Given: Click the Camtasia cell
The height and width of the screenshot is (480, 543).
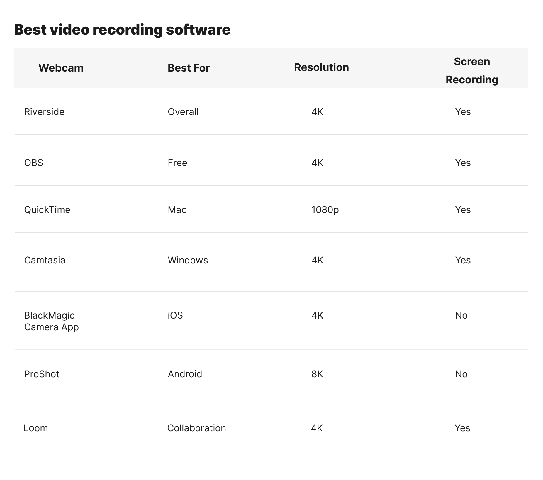Looking at the screenshot, I should point(45,260).
